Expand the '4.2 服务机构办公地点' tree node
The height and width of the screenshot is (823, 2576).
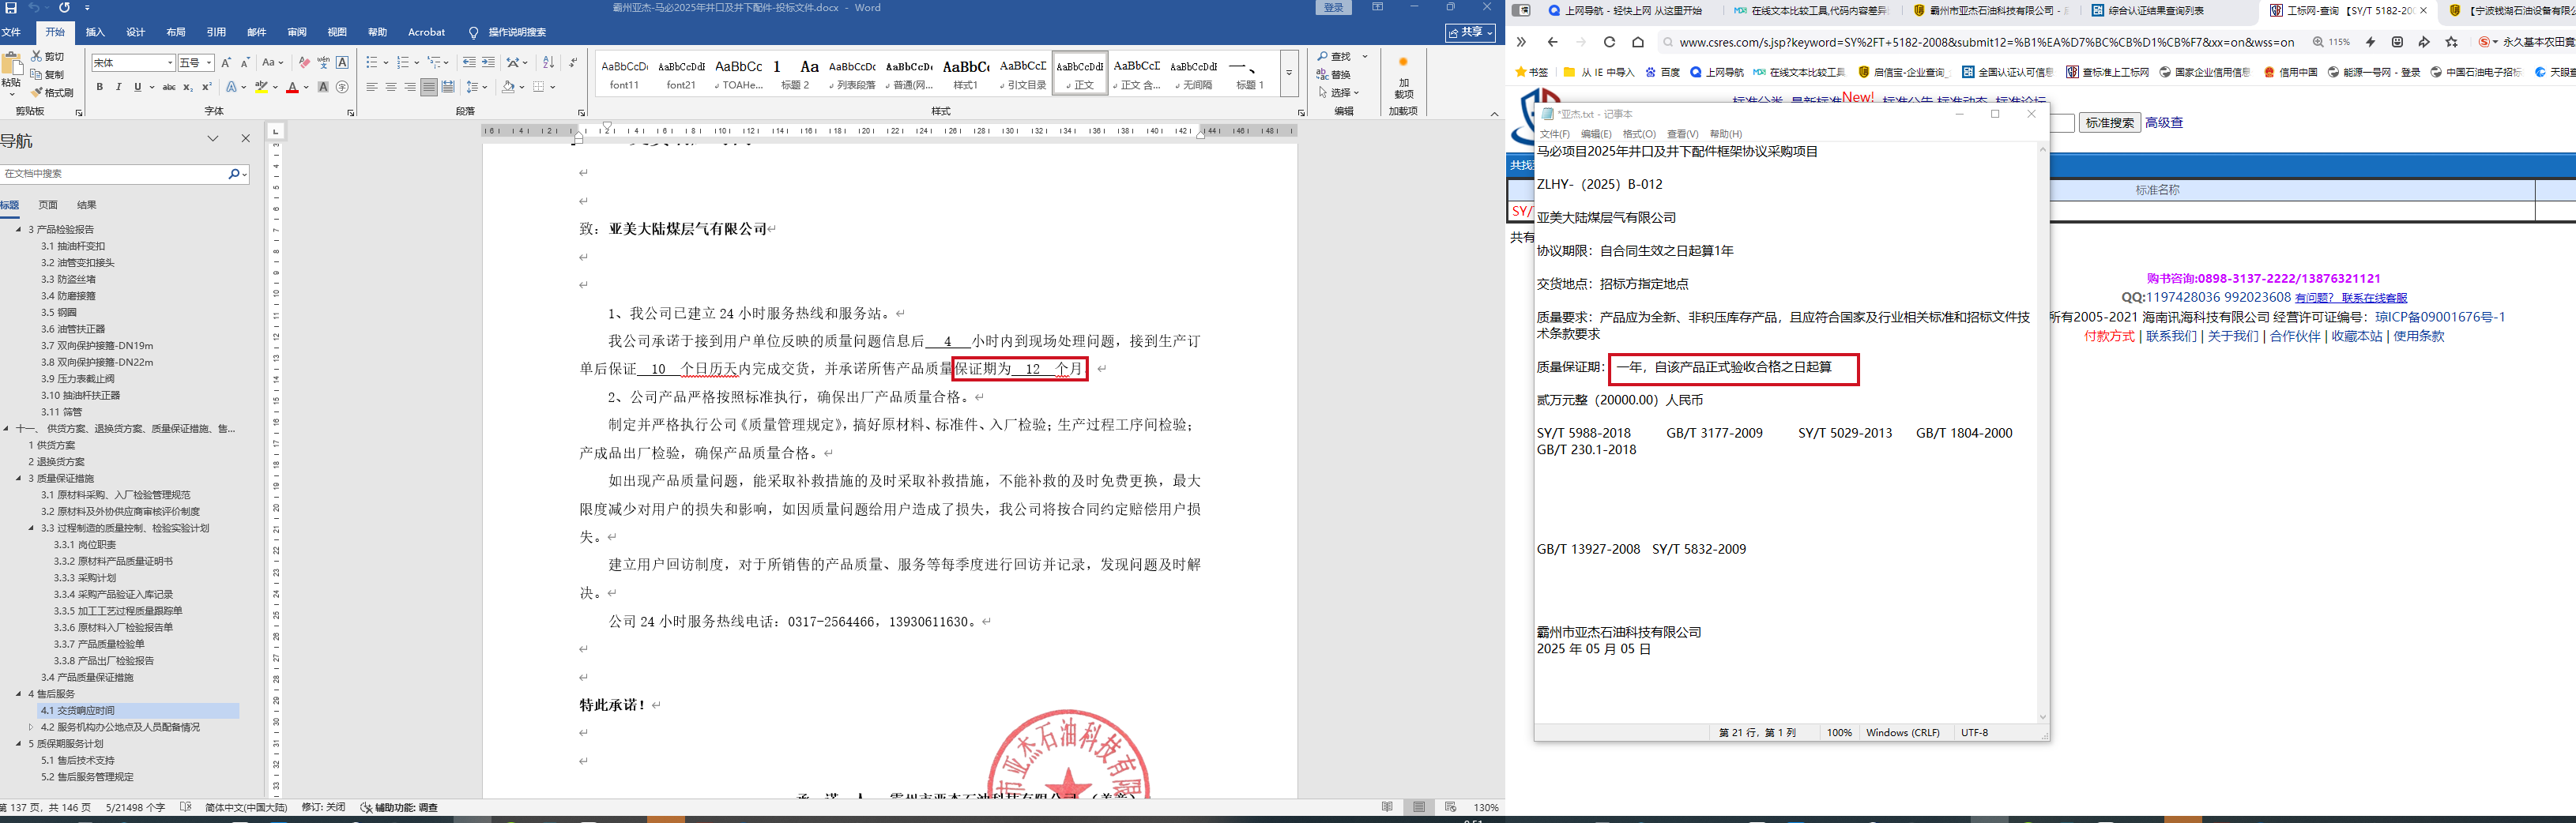coord(31,727)
